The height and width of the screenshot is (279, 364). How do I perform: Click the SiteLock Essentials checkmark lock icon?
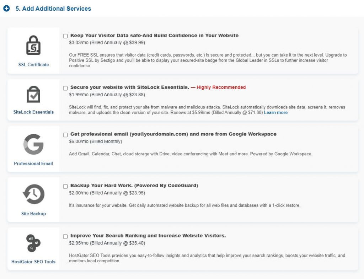click(33, 94)
